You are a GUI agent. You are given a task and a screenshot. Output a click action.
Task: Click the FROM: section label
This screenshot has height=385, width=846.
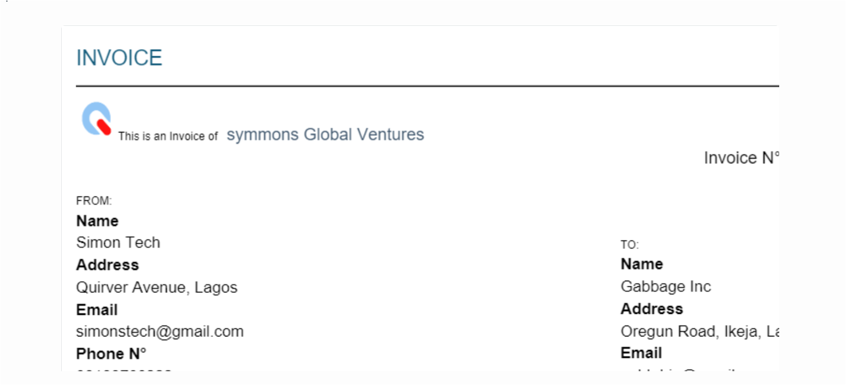click(94, 201)
